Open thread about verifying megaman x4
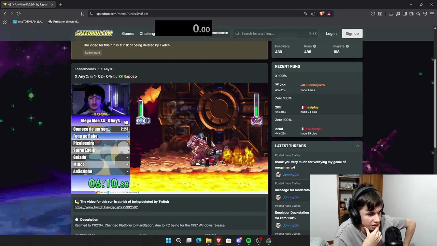The height and width of the screenshot is (246, 437). click(310, 165)
